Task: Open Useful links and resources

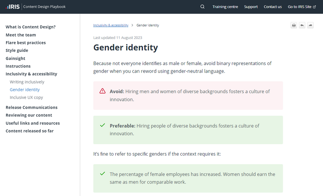Action: point(33,123)
